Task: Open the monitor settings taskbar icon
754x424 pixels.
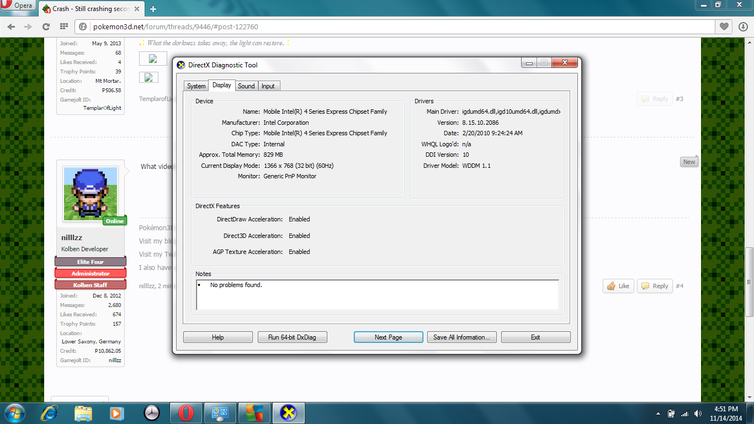Action: [220, 413]
